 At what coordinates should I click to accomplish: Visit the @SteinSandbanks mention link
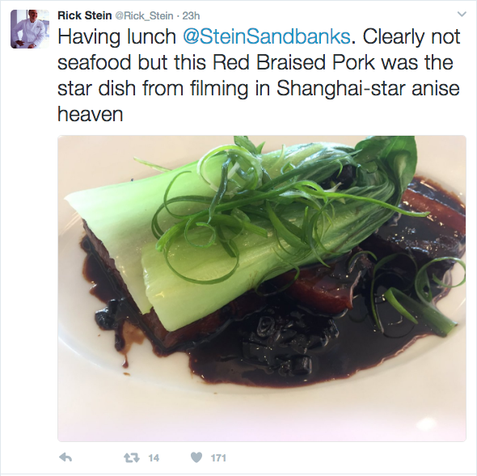coord(267,37)
